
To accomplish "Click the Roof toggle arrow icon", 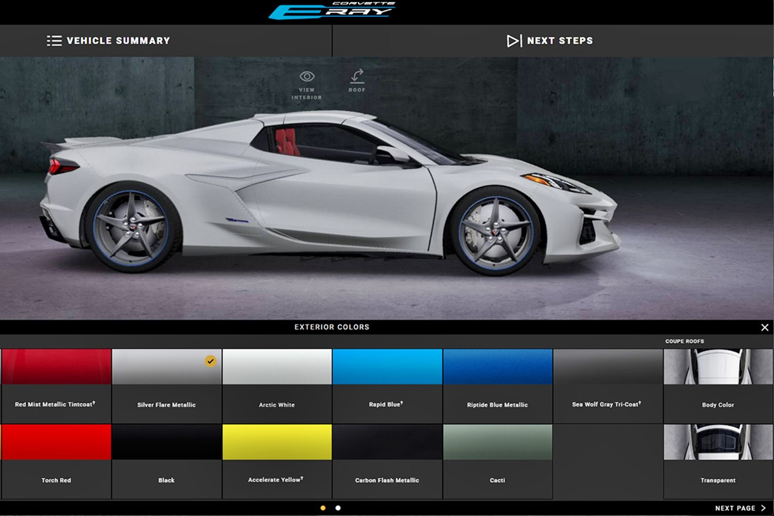I will [357, 76].
